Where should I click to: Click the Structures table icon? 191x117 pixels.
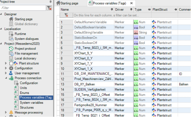tap(16, 108)
